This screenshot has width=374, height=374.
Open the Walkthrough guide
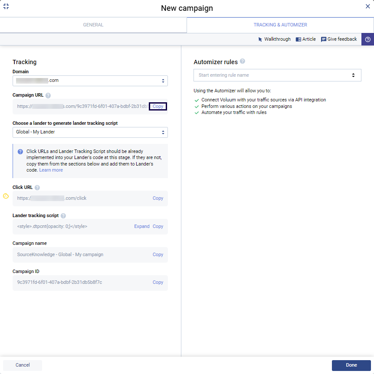point(274,39)
